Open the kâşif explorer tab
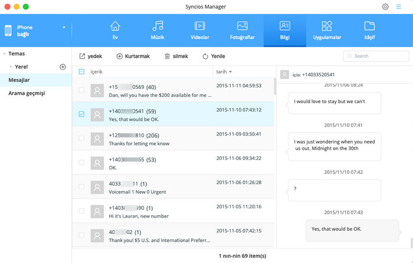This screenshot has height=263, width=413. (x=369, y=31)
